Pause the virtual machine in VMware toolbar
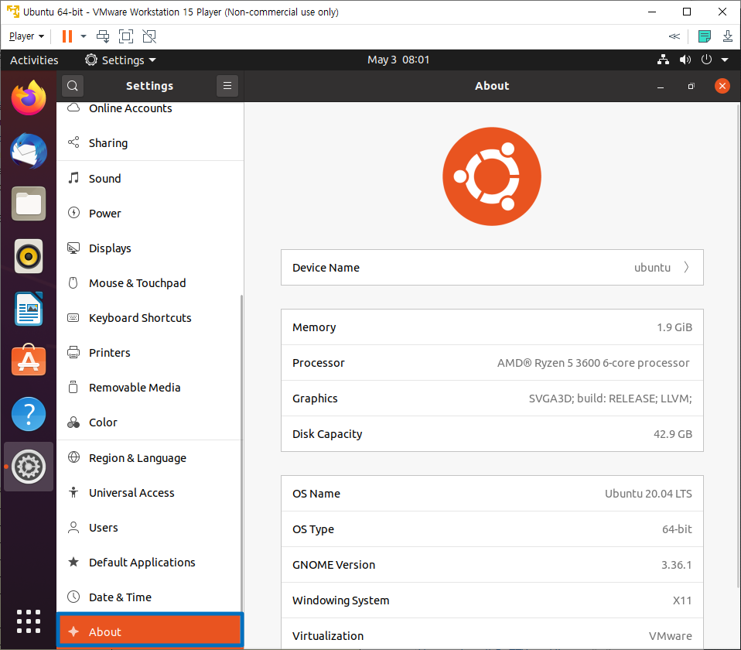Image resolution: width=741 pixels, height=650 pixels. 67,36
